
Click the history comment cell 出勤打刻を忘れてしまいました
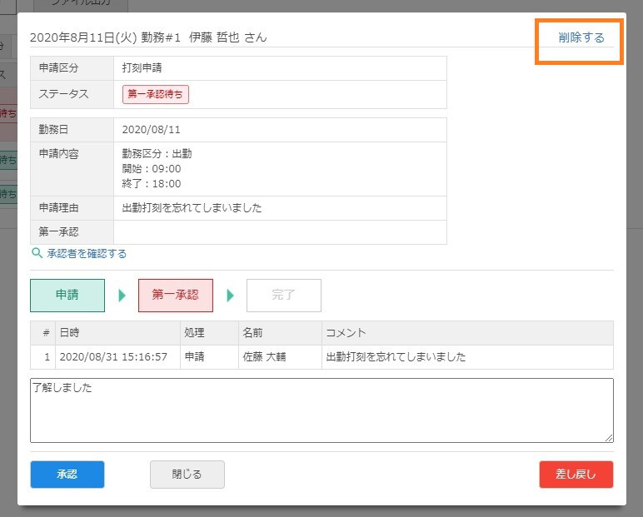click(x=467, y=357)
